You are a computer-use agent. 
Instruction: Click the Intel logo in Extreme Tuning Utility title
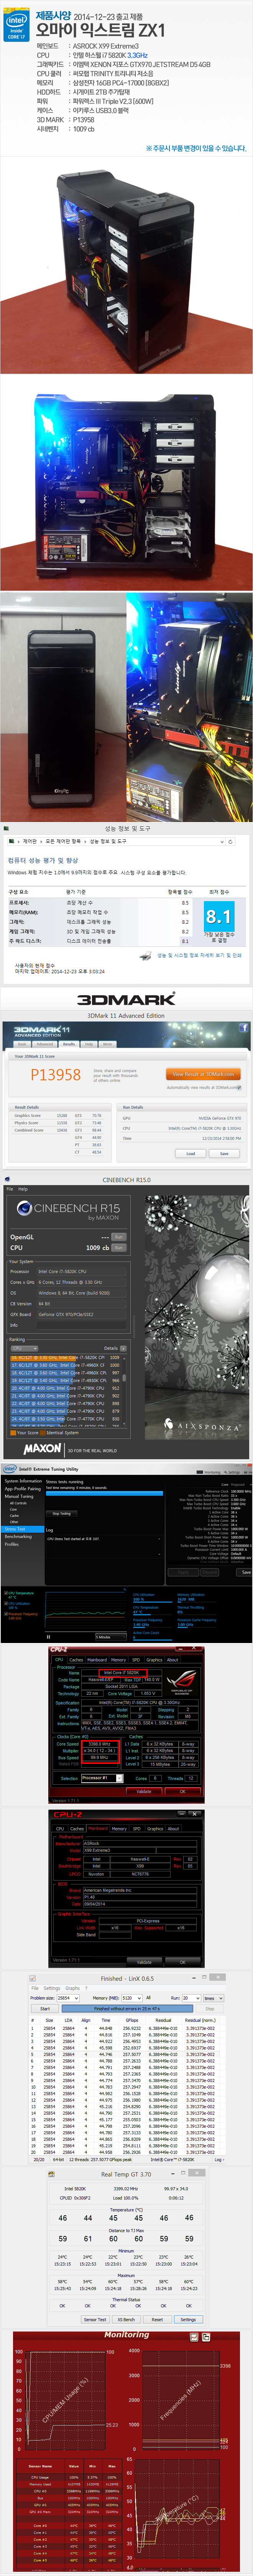click(x=9, y=1469)
